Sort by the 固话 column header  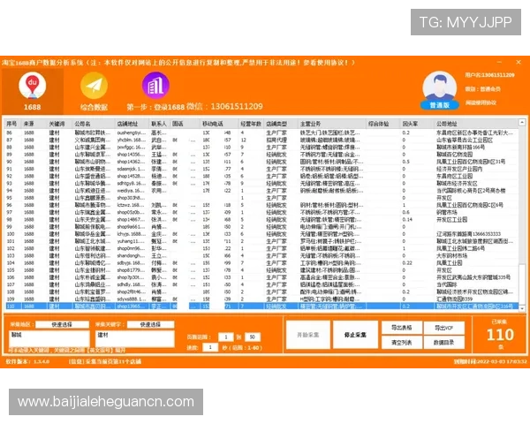click(x=185, y=124)
